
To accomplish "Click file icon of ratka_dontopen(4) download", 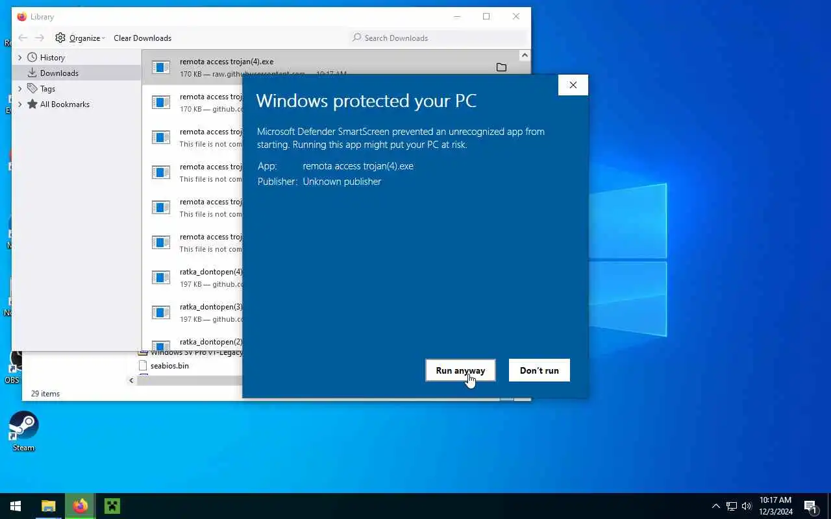I will pyautogui.click(x=161, y=277).
